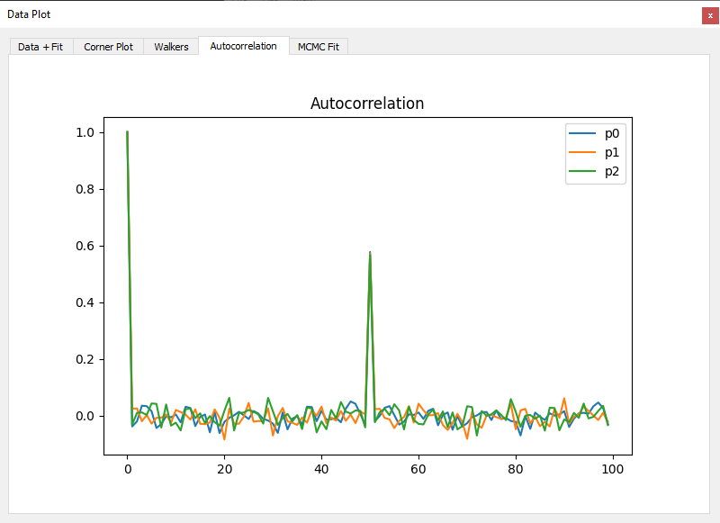Click the p2 legend entry
Screen dimensions: 720x523
pos(595,171)
